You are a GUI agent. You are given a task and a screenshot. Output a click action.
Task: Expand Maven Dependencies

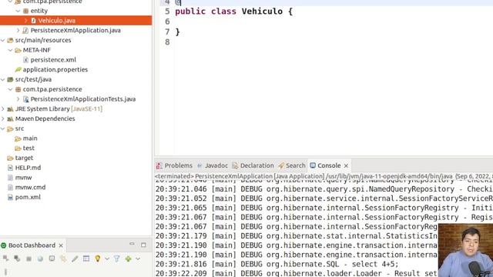pyautogui.click(x=3, y=118)
